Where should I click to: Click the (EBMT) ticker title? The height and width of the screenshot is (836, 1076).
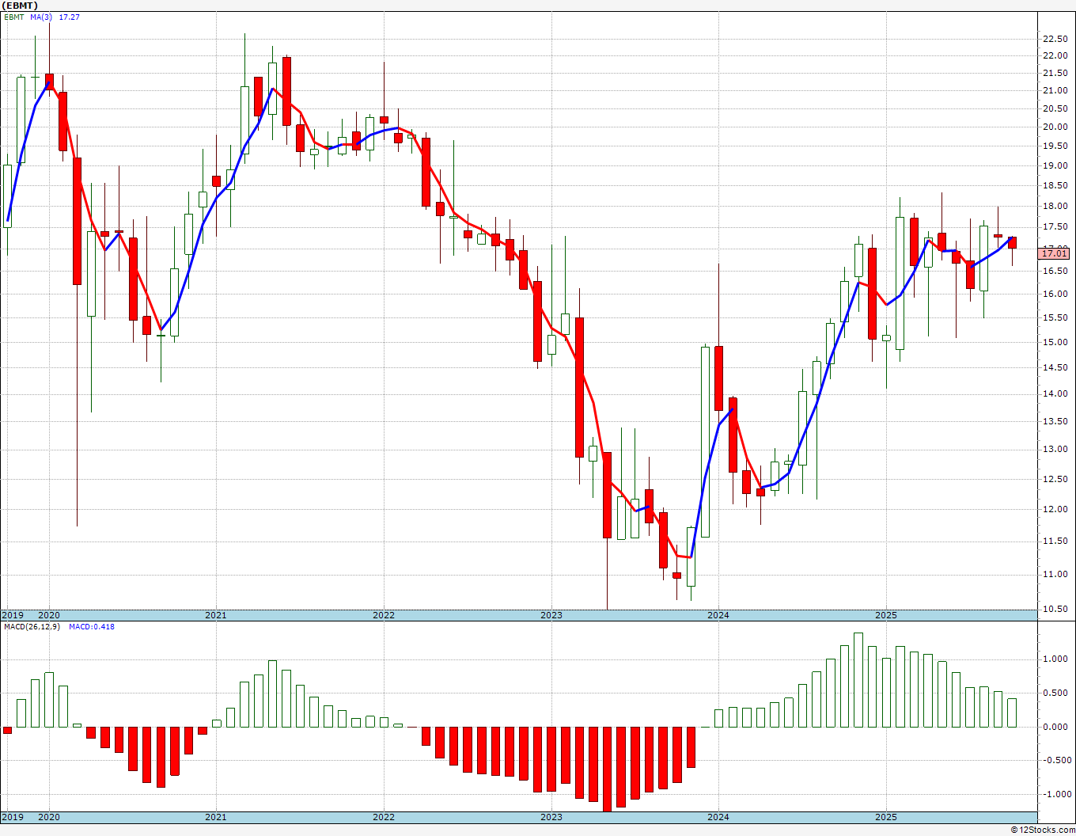pyautogui.click(x=20, y=5)
